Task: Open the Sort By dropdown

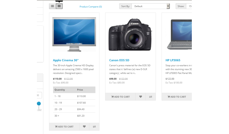Action: (x=151, y=6)
